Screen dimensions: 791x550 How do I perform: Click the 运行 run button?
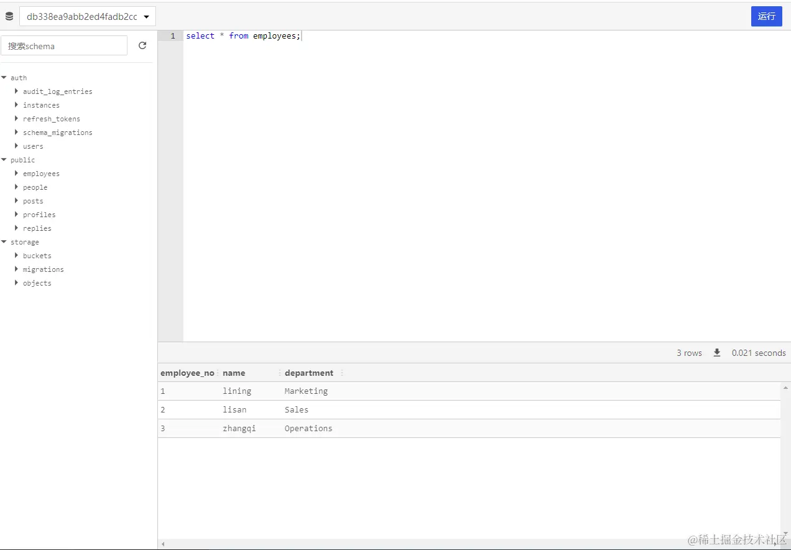tap(767, 16)
